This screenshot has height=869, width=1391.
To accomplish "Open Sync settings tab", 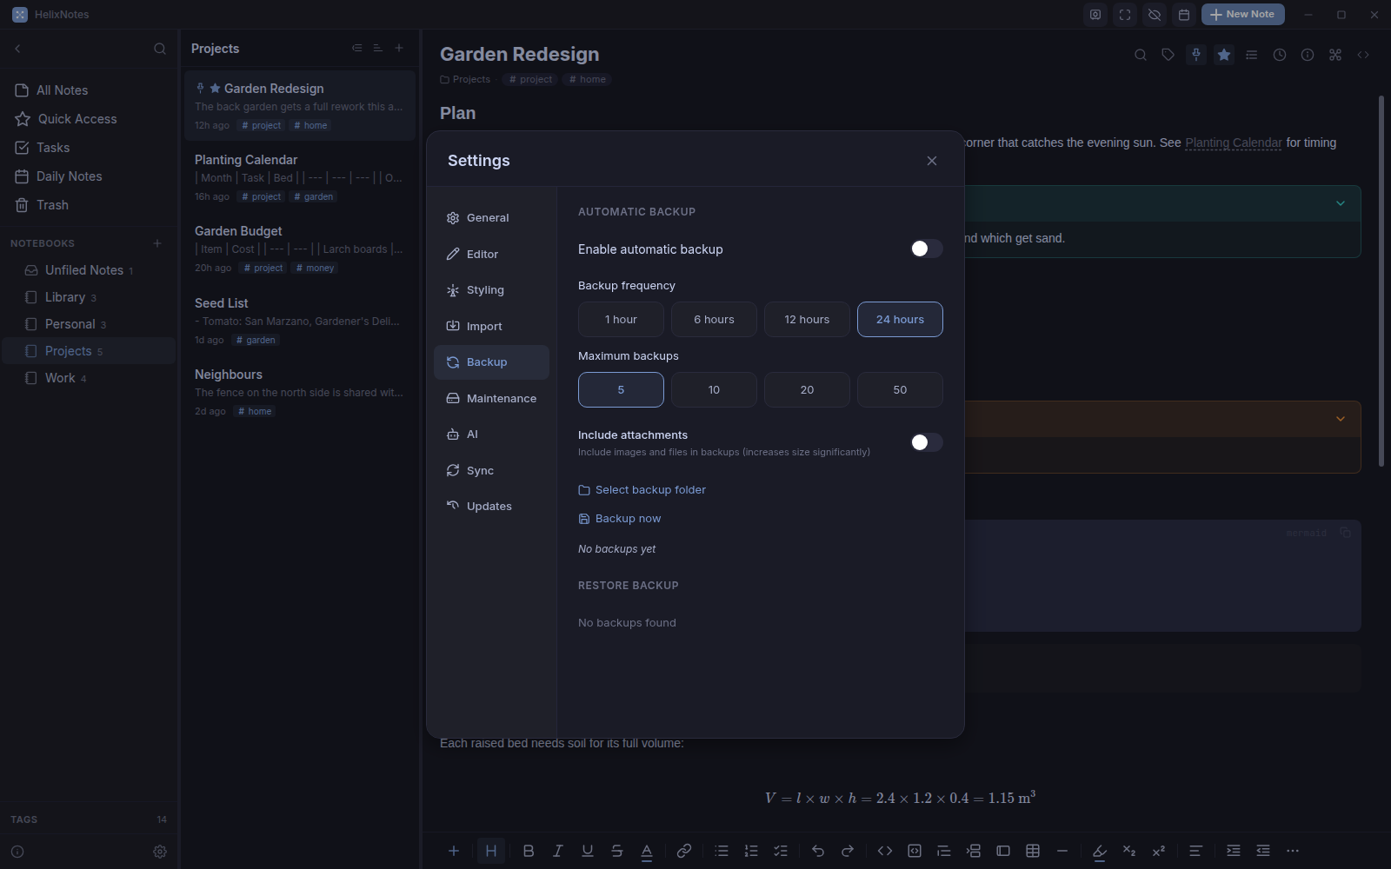I will [x=491, y=470].
